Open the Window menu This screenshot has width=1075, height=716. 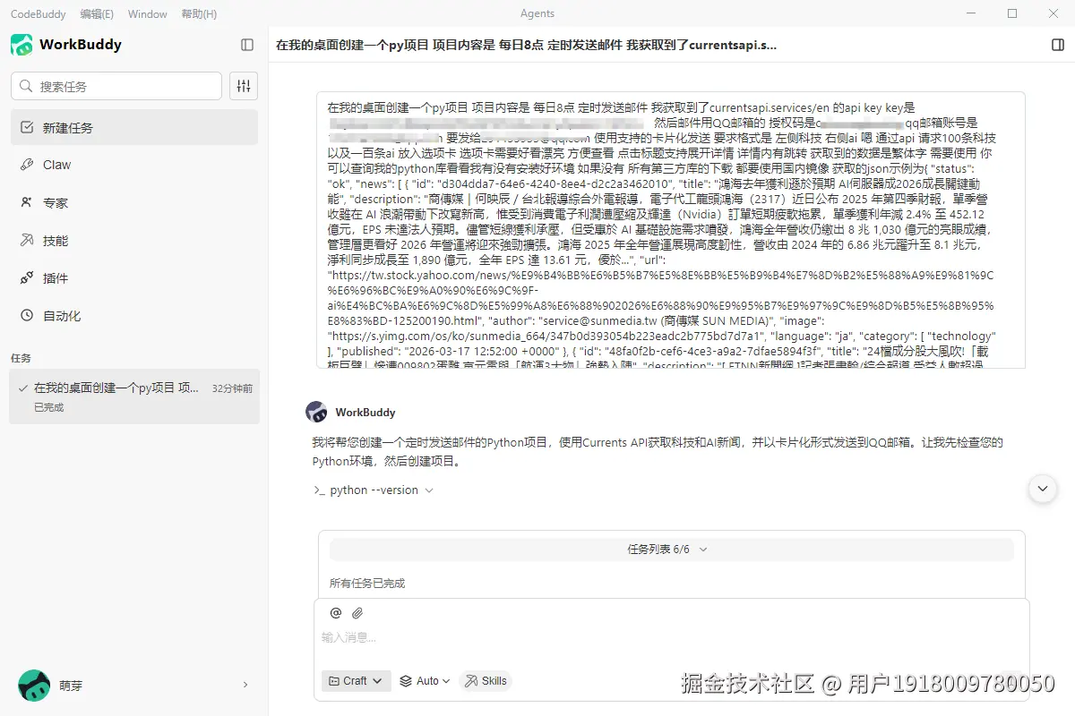[x=148, y=13]
